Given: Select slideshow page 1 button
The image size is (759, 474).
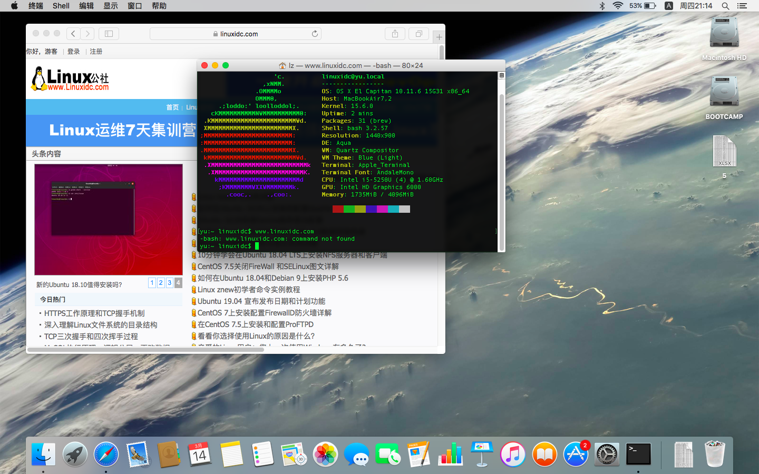Looking at the screenshot, I should [152, 283].
